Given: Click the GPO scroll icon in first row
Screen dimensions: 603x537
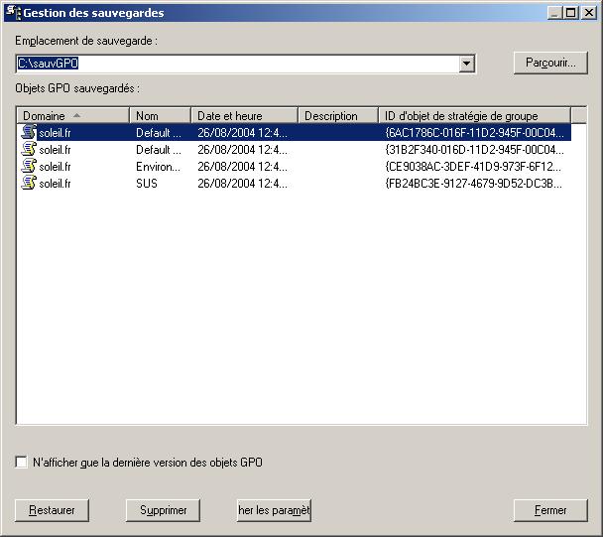Looking at the screenshot, I should click(29, 132).
